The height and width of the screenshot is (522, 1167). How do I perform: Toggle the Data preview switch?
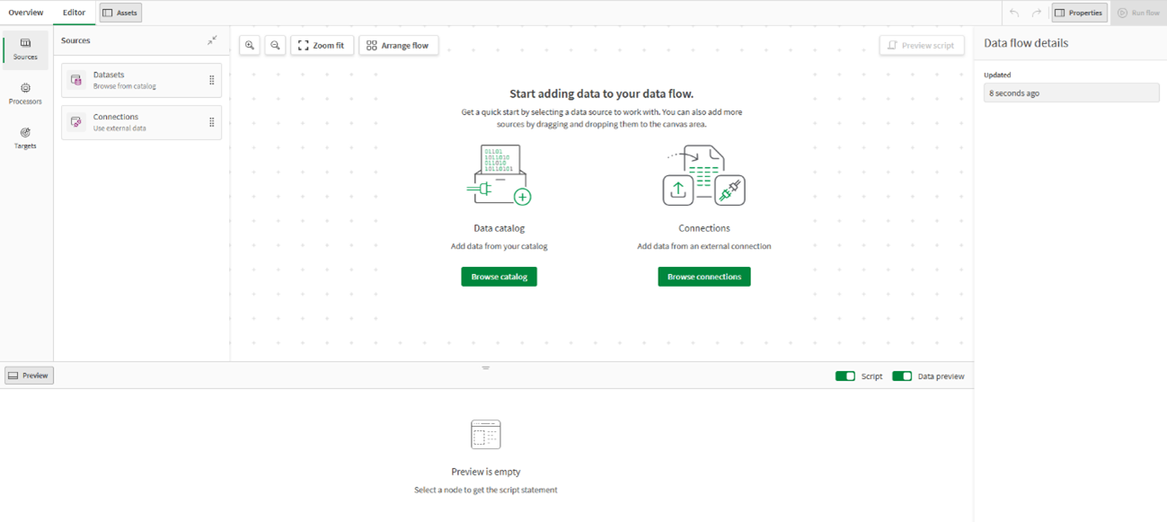[901, 376]
